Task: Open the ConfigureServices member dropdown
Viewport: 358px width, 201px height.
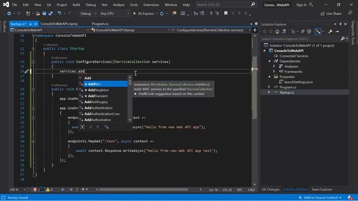Action: tap(211, 30)
